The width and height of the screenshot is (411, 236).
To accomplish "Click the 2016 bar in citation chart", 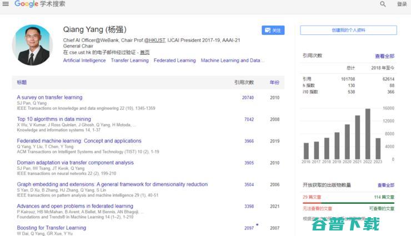I will [306, 151].
